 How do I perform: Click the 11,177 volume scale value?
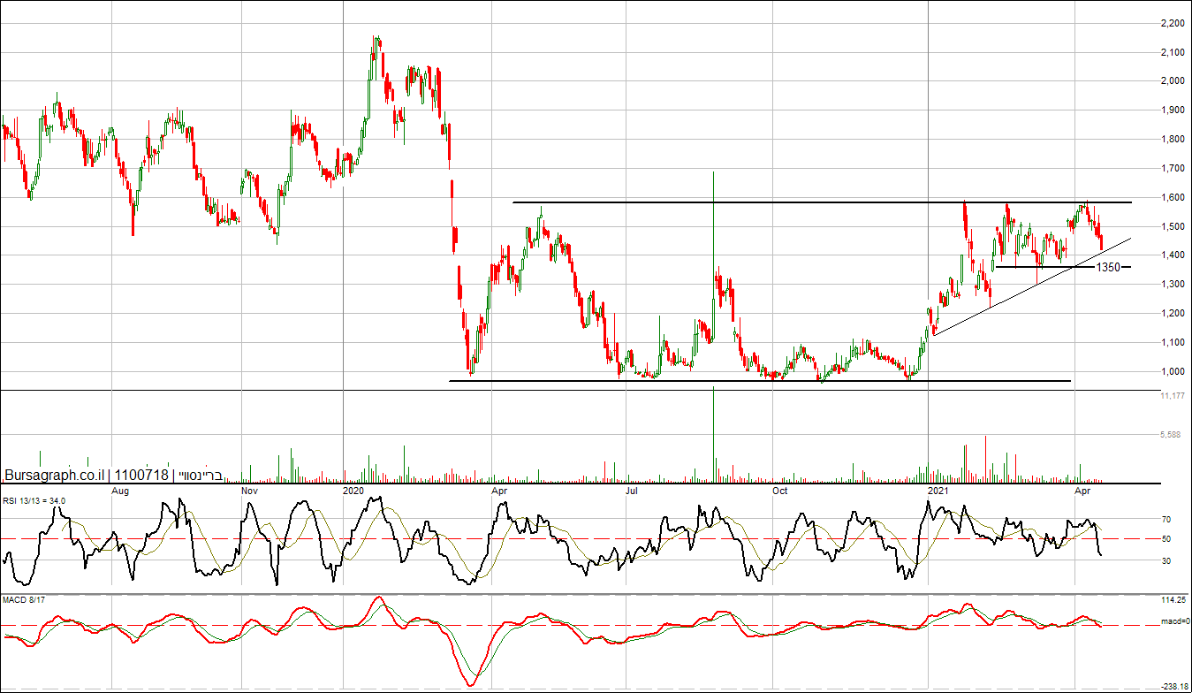click(x=1173, y=397)
